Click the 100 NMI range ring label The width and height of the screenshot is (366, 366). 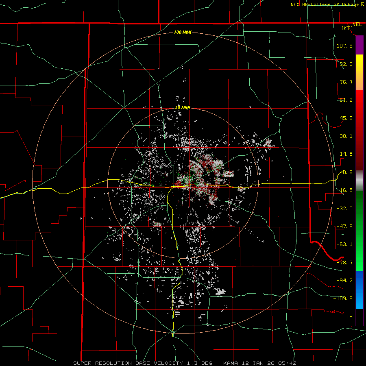coord(183,32)
